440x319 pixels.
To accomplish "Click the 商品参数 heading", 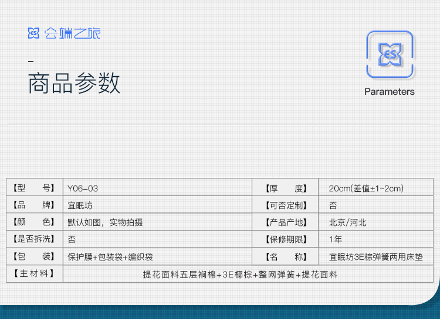I will tap(74, 84).
